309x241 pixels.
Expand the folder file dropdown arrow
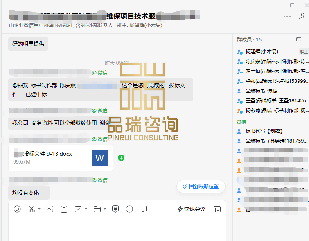[105, 209]
